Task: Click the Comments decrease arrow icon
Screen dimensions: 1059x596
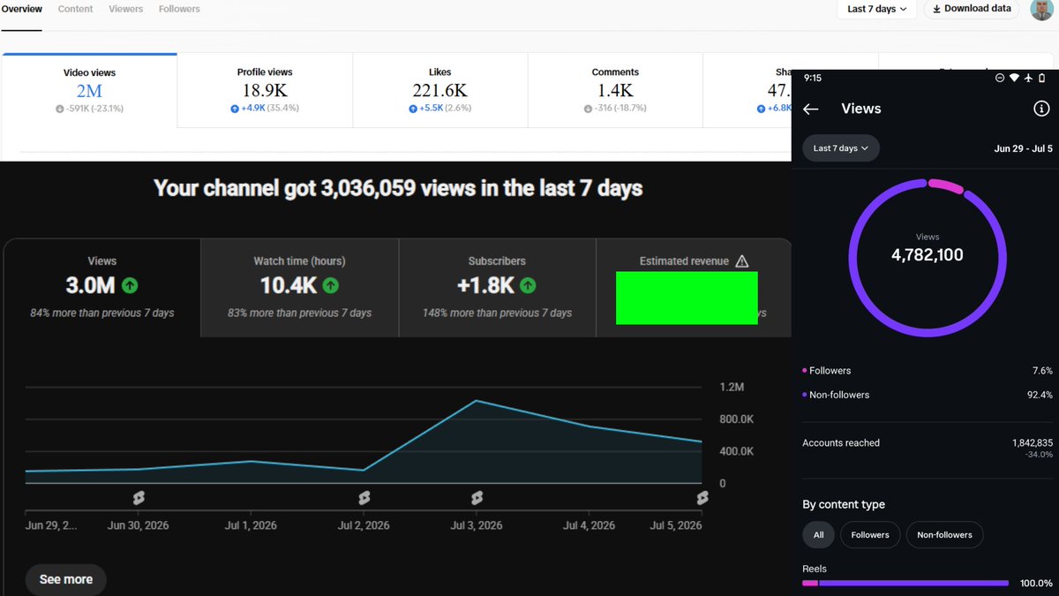Action: [588, 109]
